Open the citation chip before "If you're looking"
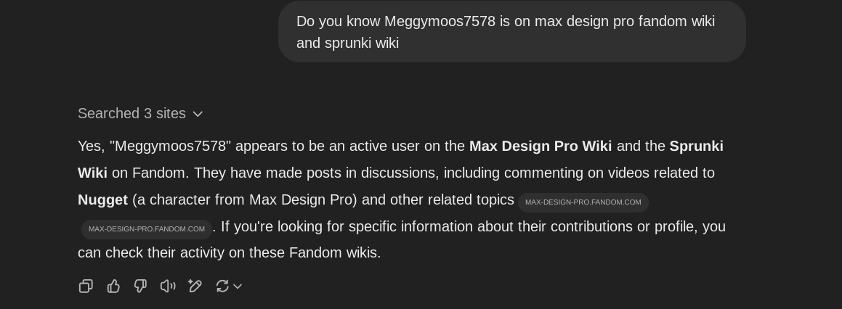Screen dimensions: 842x309 click(146, 229)
